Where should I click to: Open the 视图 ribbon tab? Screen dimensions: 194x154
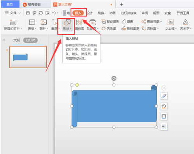tap(156, 13)
